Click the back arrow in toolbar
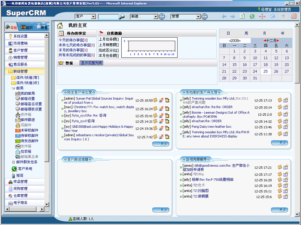The width and height of the screenshot is (301, 225). point(224,16)
